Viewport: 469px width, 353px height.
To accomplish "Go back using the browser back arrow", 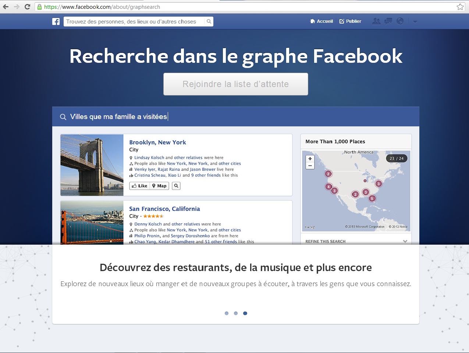I will [6, 7].
